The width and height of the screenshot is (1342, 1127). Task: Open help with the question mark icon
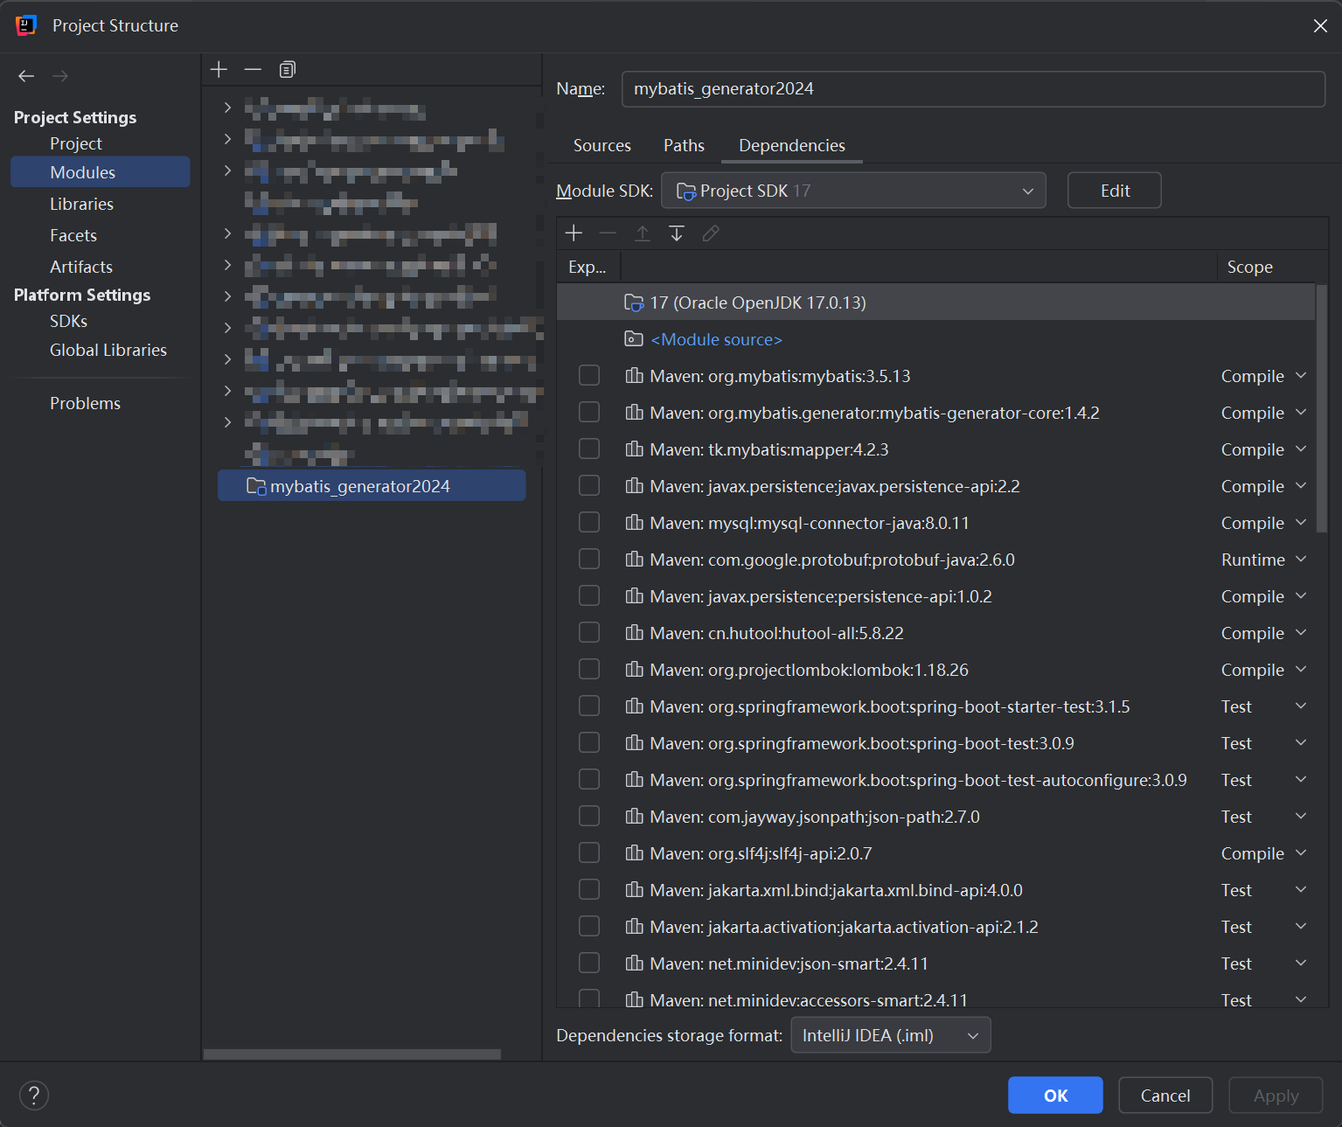(34, 1095)
